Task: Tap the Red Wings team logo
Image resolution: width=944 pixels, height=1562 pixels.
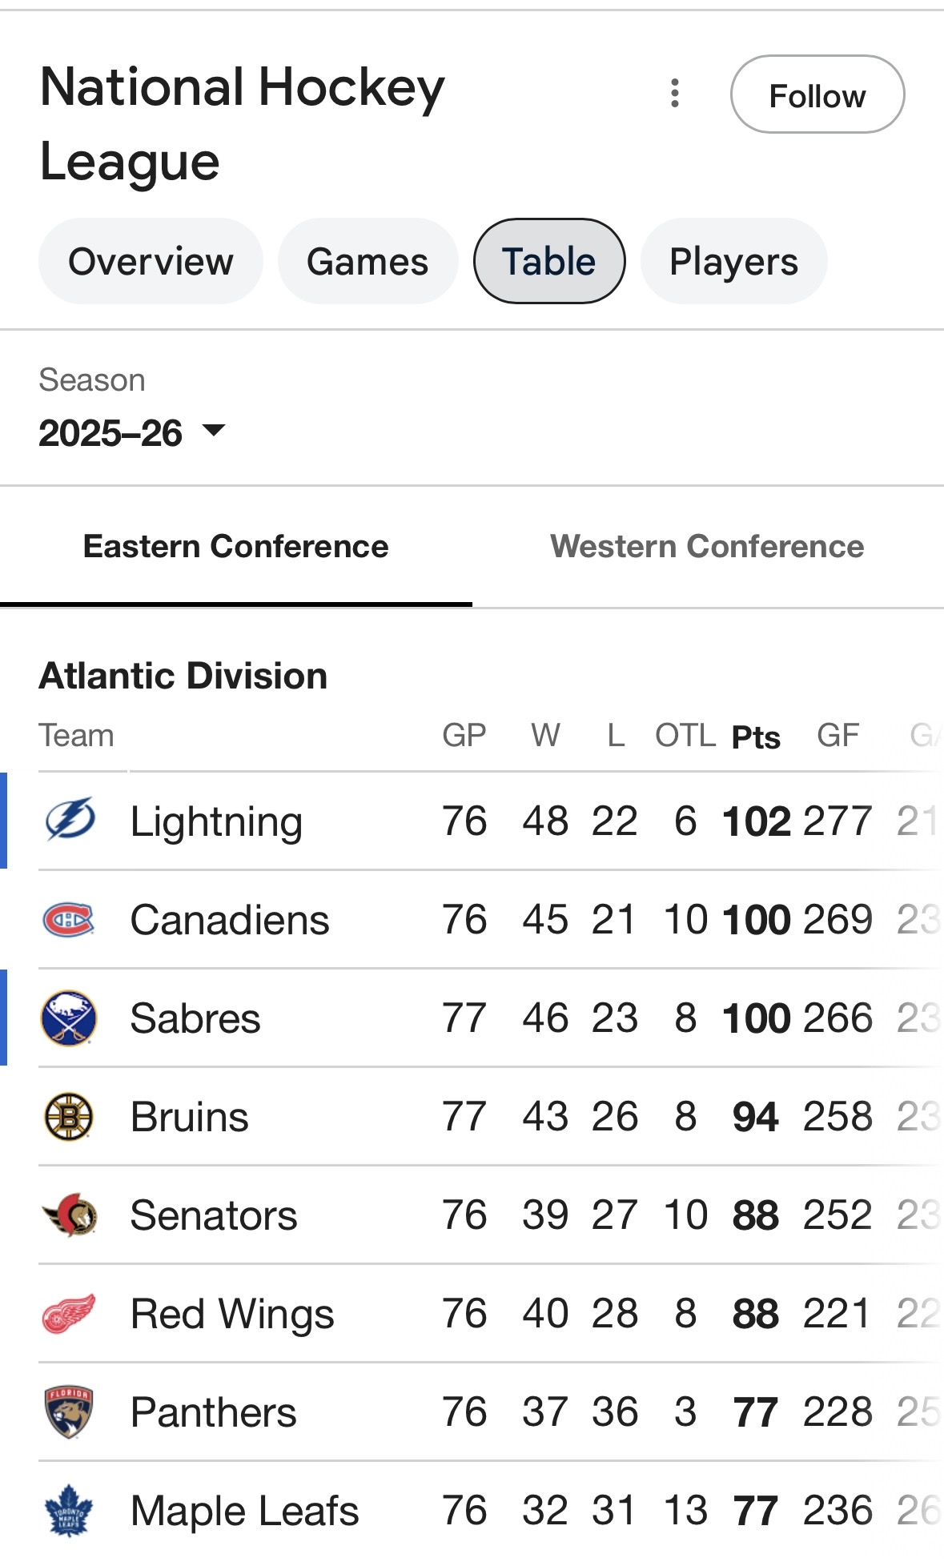Action: (x=69, y=1313)
